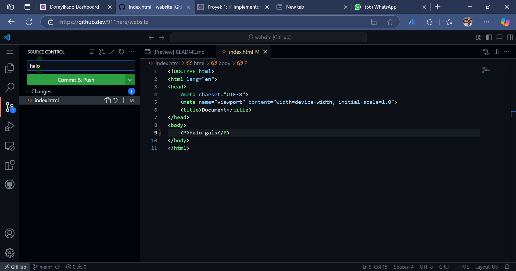Open Commit & Push dropdown arrow
Image resolution: width=516 pixels, height=271 pixels.
pos(130,80)
